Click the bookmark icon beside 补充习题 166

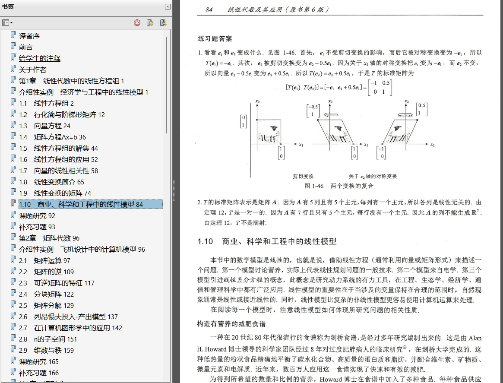(x=13, y=371)
